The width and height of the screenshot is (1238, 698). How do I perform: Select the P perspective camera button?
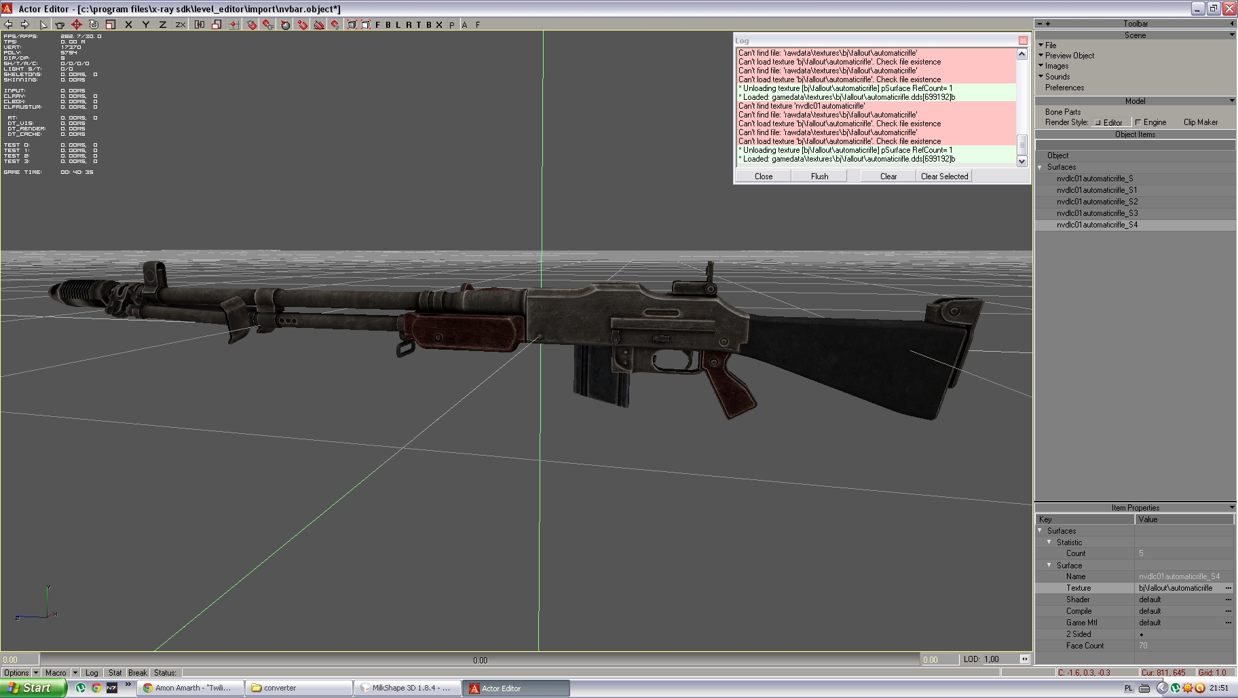[x=452, y=24]
